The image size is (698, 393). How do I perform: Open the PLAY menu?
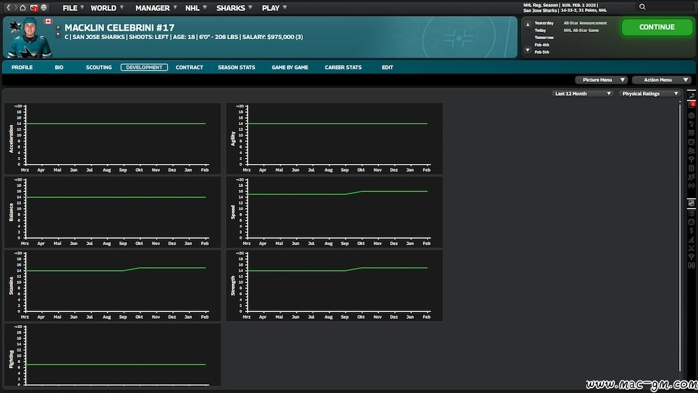tap(274, 8)
